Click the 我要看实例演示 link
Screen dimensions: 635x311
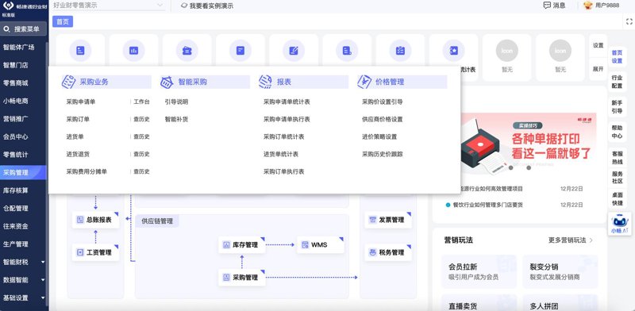207,6
